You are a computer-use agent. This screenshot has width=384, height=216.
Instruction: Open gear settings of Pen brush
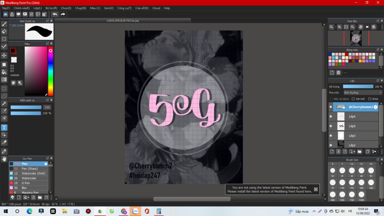pos(46,164)
